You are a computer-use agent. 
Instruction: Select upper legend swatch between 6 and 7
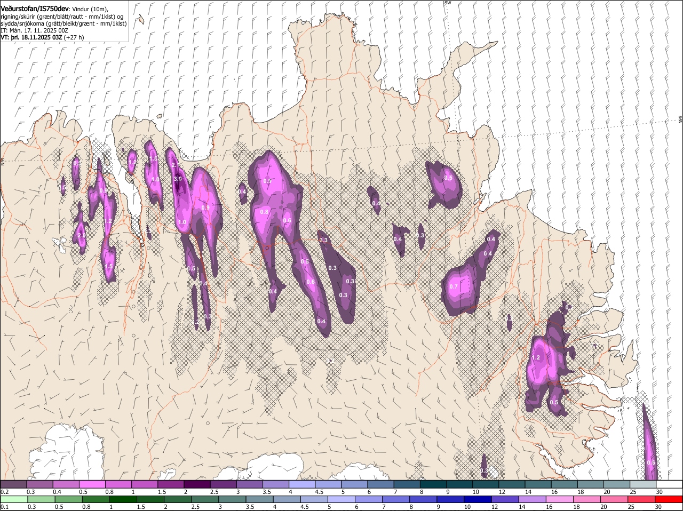click(380, 484)
